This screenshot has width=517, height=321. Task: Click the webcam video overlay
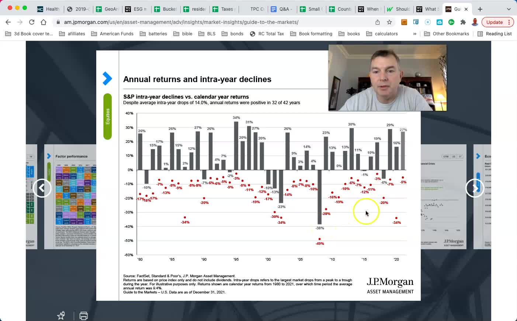click(x=387, y=78)
